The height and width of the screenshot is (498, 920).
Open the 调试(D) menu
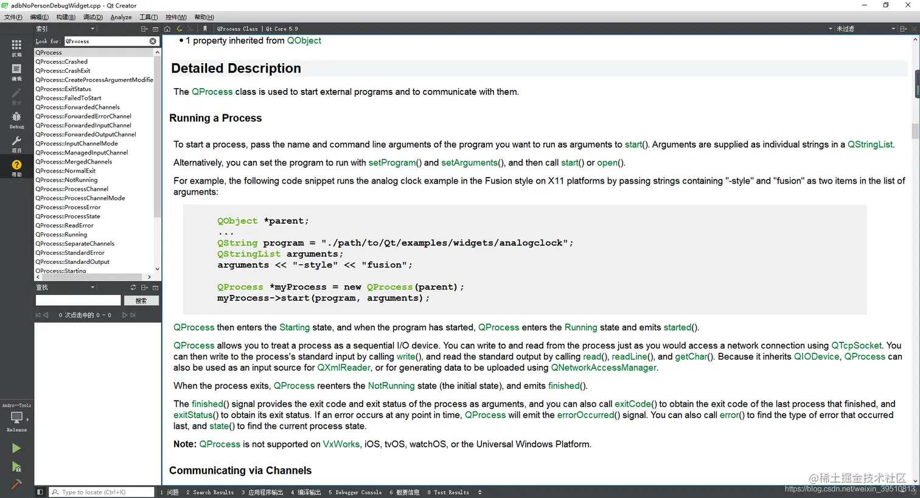tap(92, 17)
